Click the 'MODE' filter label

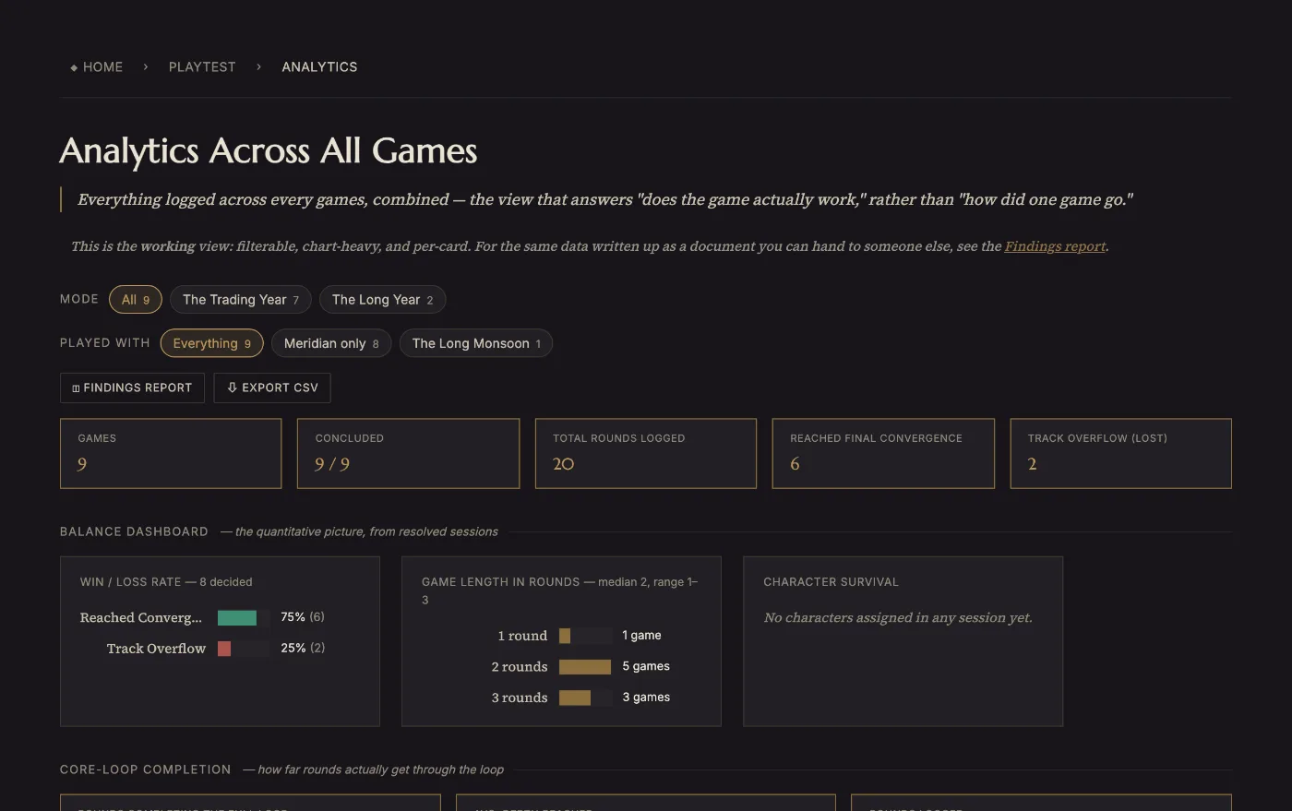[79, 299]
